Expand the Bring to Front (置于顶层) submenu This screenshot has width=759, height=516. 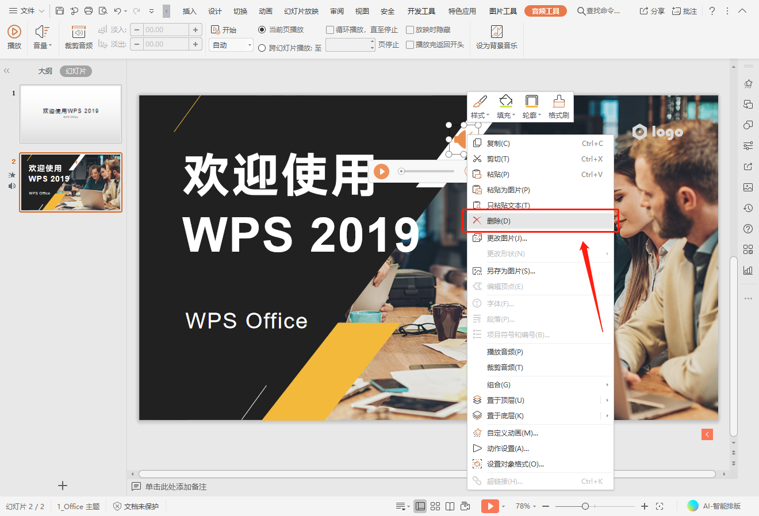[x=607, y=400]
